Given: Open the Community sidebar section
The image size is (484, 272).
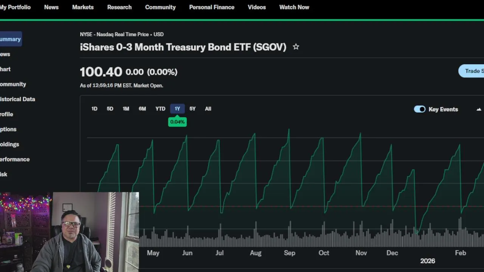Looking at the screenshot, I should (13, 84).
